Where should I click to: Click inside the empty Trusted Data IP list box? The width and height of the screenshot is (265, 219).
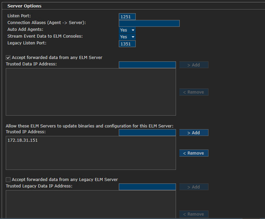(x=91, y=92)
